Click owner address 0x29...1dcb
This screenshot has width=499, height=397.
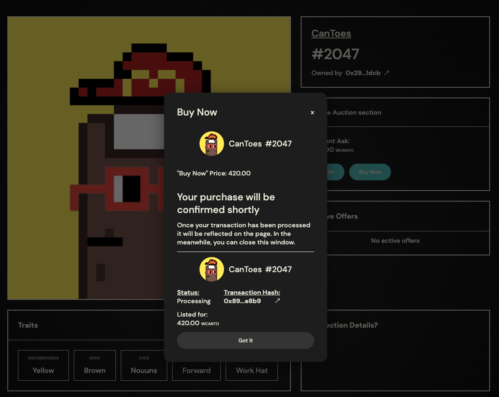coord(363,73)
